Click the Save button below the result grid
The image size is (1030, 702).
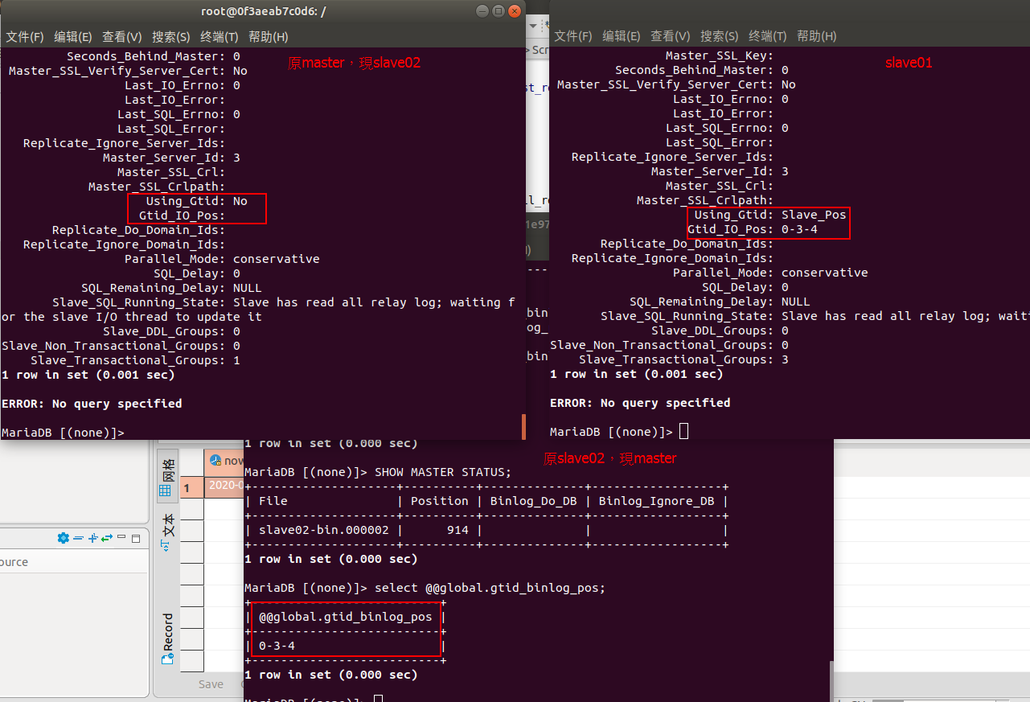[x=211, y=684]
